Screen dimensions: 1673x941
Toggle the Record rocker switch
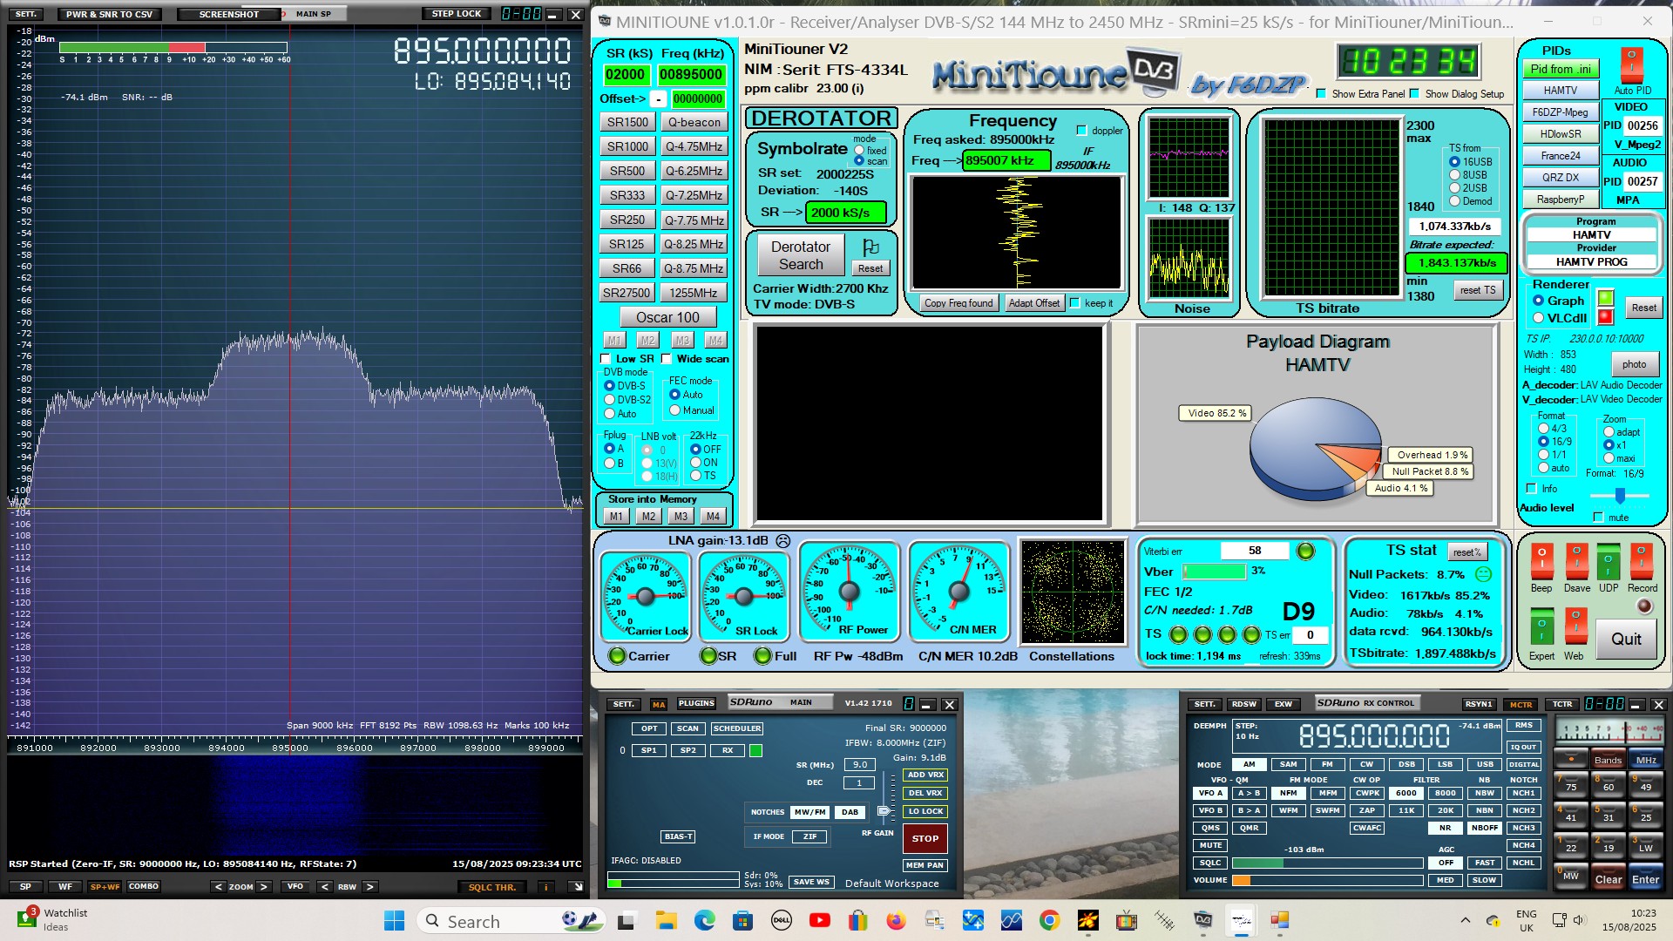[x=1642, y=562]
